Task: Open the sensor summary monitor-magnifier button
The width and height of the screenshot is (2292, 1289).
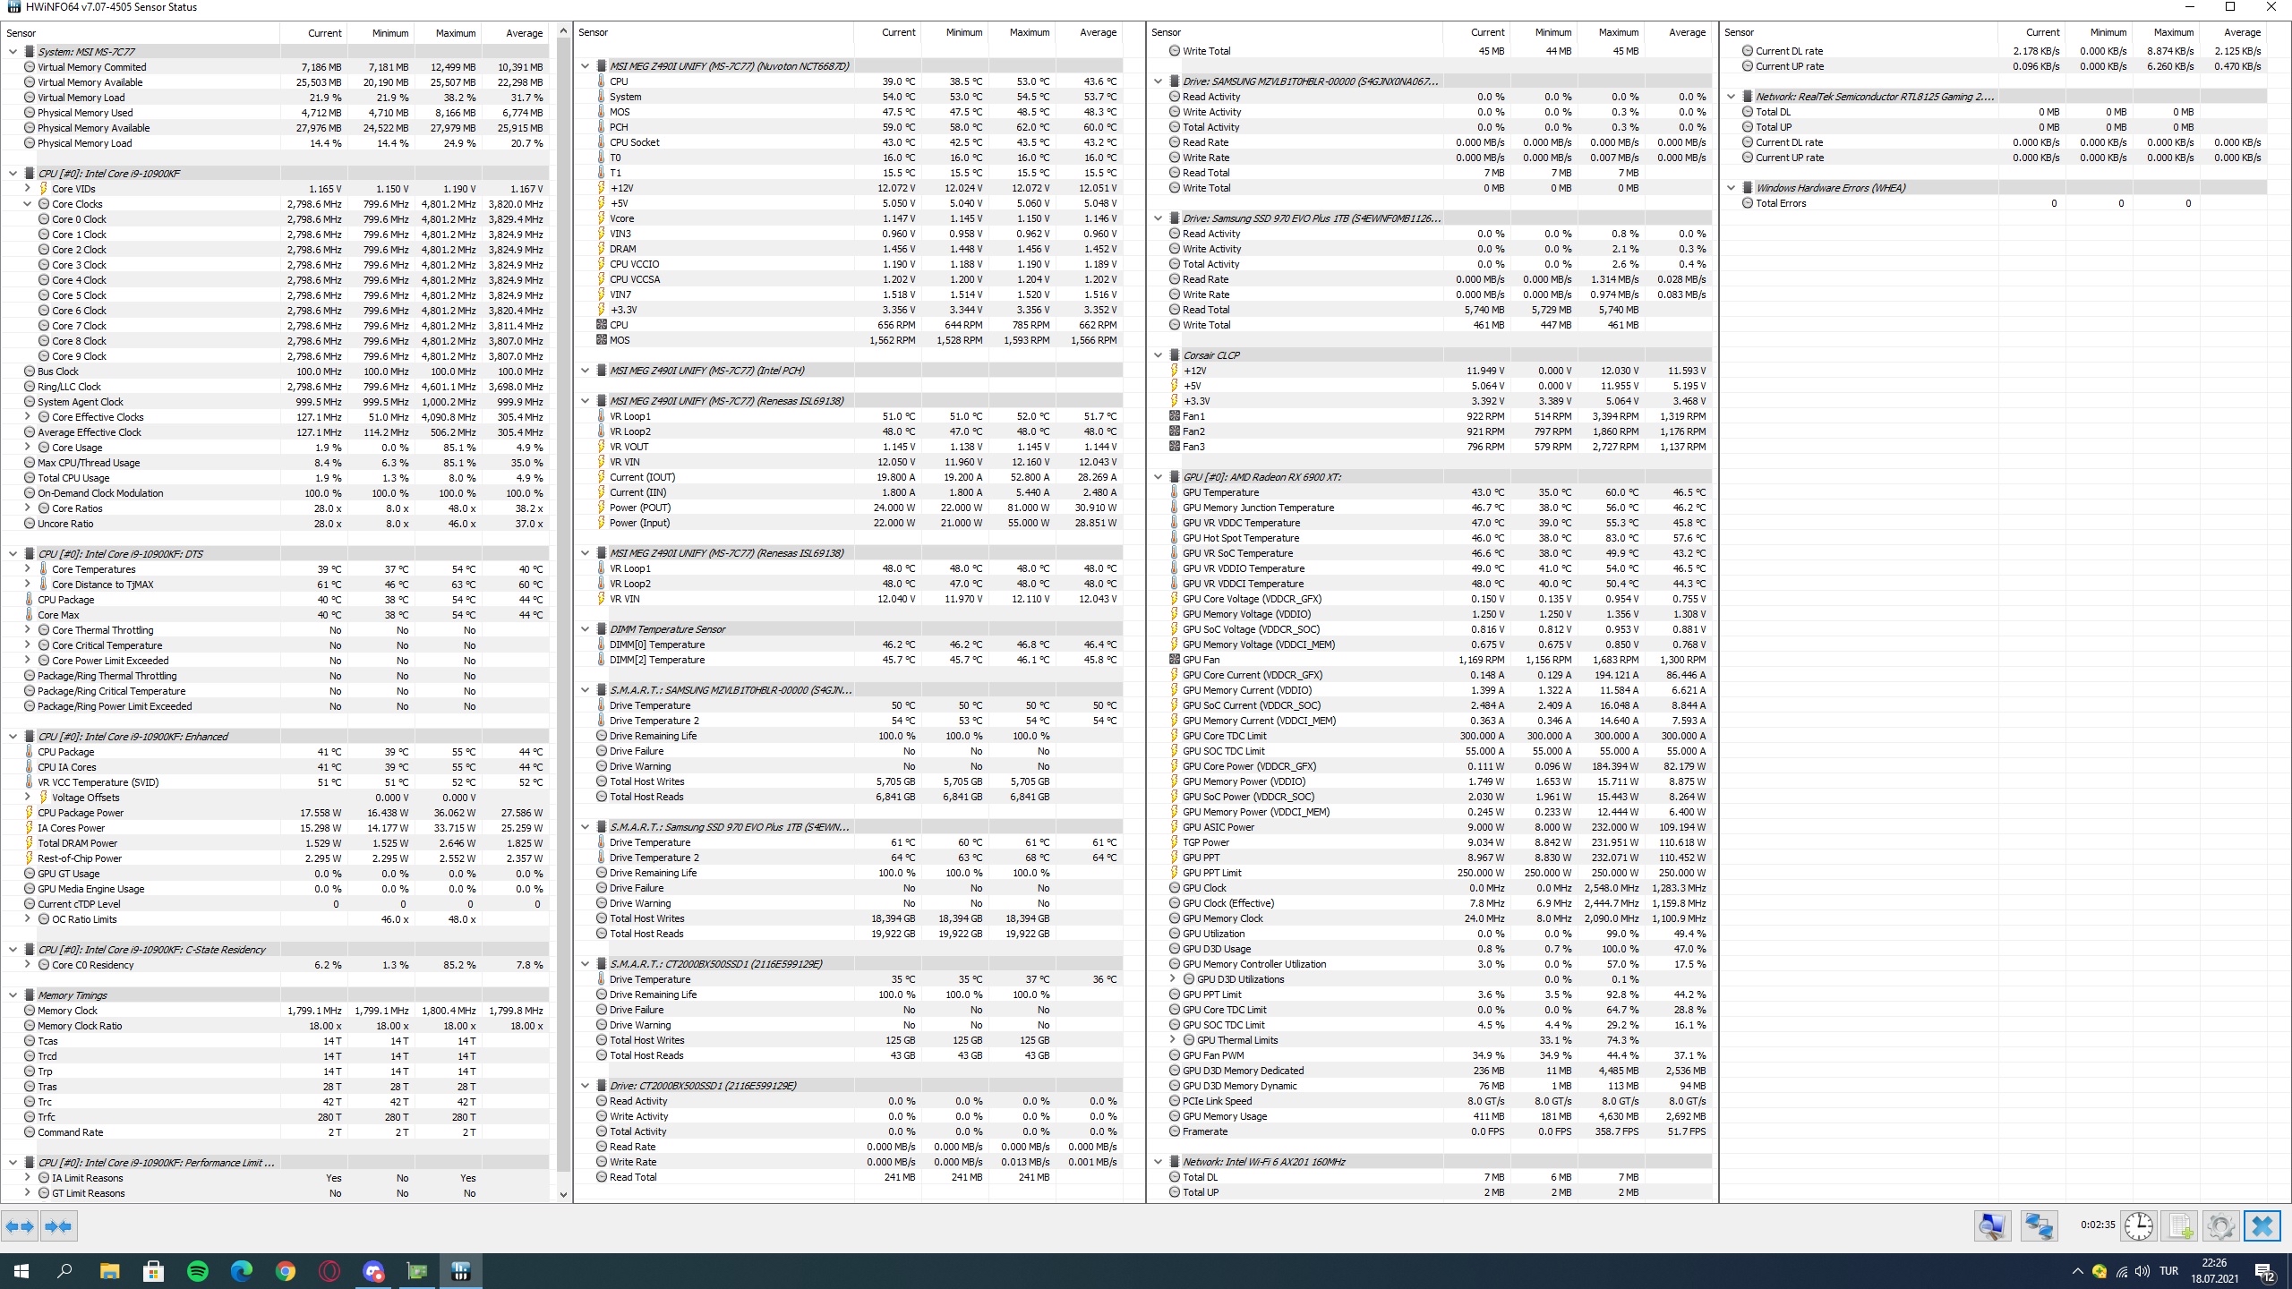Action: coord(1992,1226)
